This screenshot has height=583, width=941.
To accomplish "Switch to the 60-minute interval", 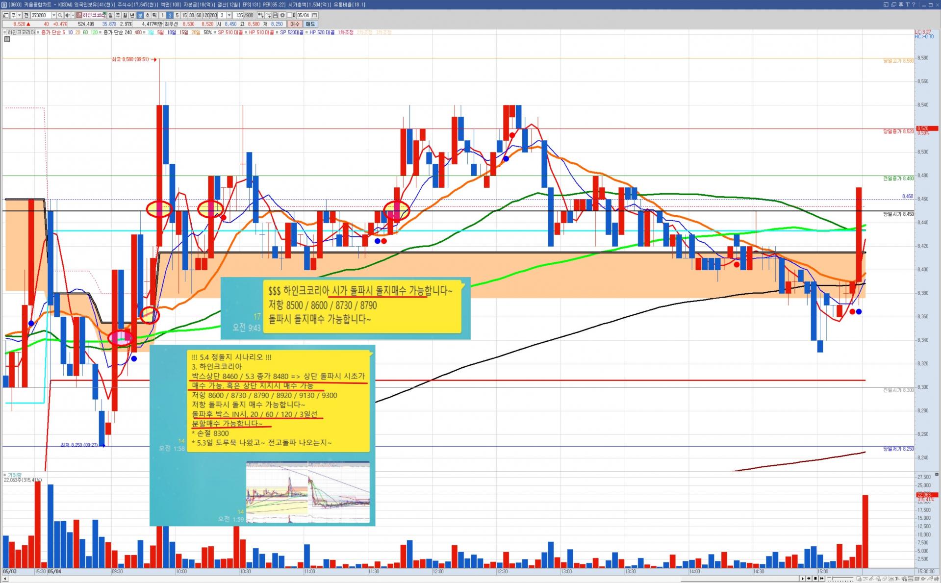I will 199,15.
